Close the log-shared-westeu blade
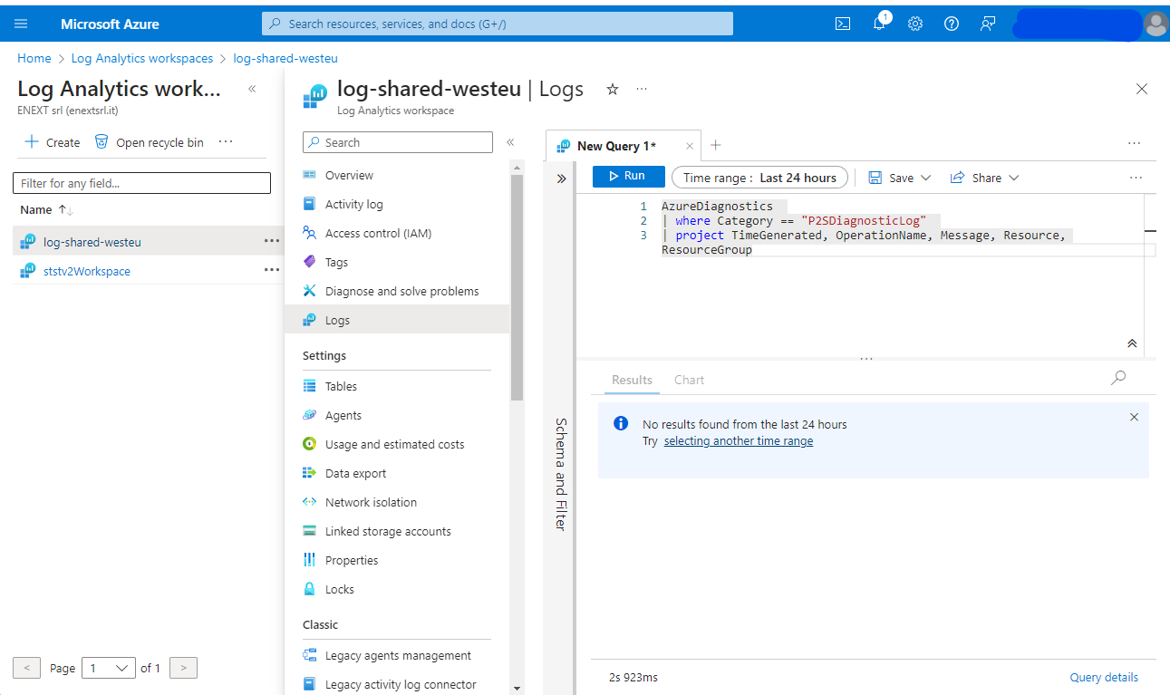 (x=1142, y=89)
